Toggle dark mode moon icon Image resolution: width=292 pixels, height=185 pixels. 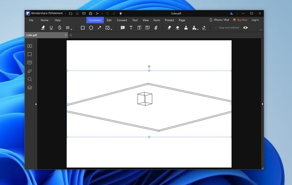[x=232, y=14]
